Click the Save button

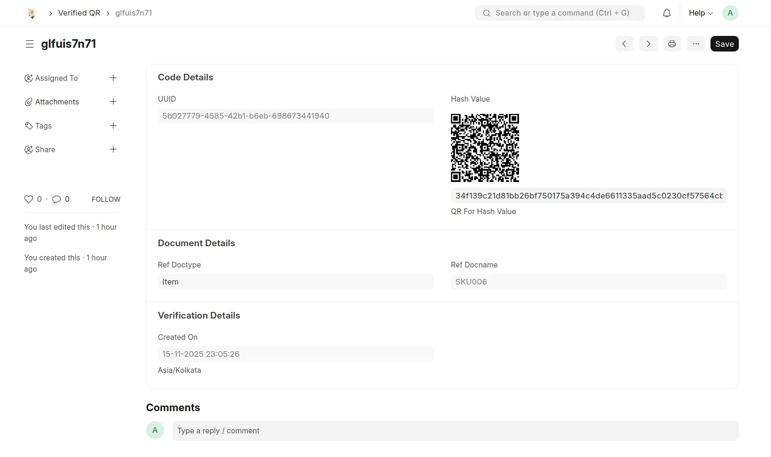(724, 43)
